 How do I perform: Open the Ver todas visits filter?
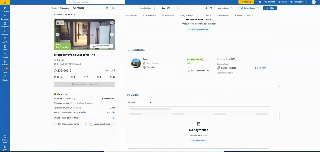tap(139, 102)
